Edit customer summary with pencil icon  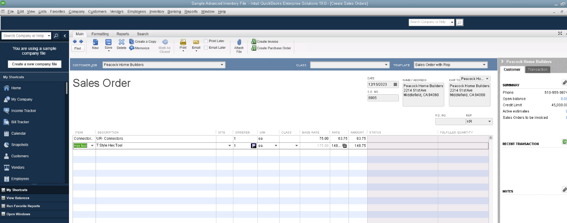coord(564,82)
